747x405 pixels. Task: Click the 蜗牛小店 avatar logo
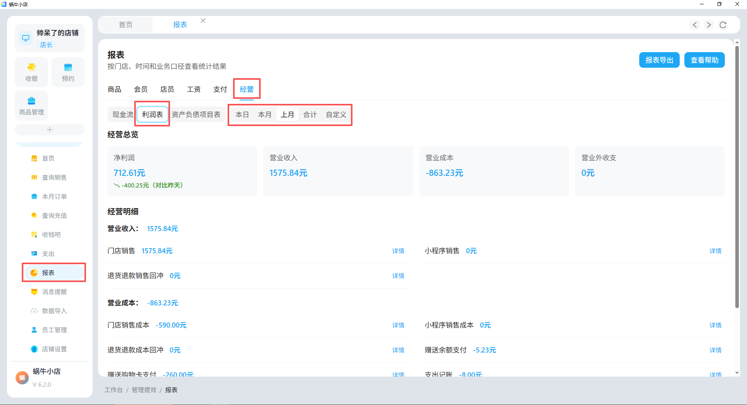22,377
